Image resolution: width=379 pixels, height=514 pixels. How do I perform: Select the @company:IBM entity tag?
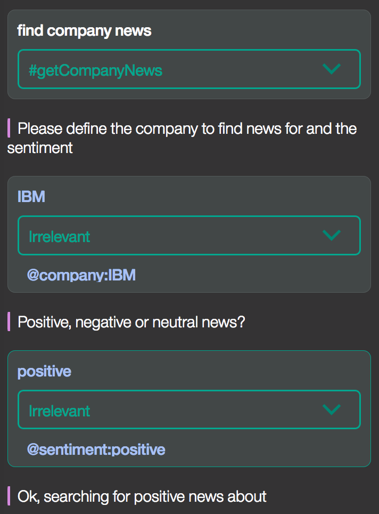81,275
